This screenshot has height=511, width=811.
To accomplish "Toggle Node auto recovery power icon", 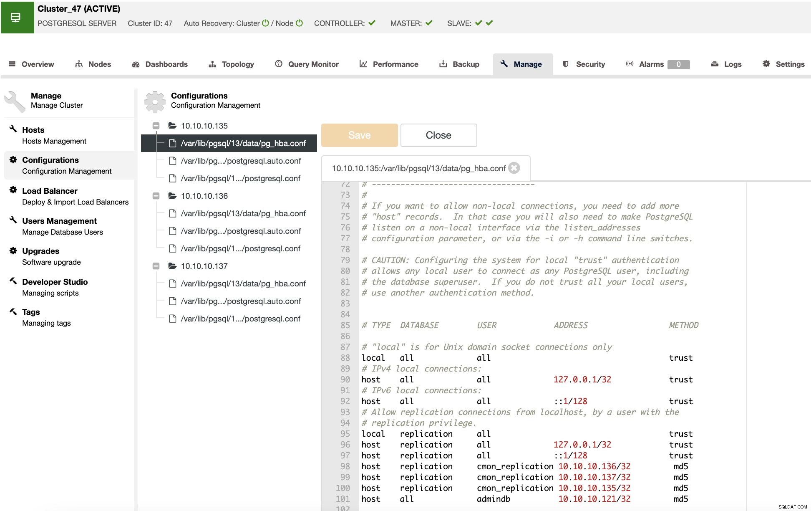I will (299, 23).
